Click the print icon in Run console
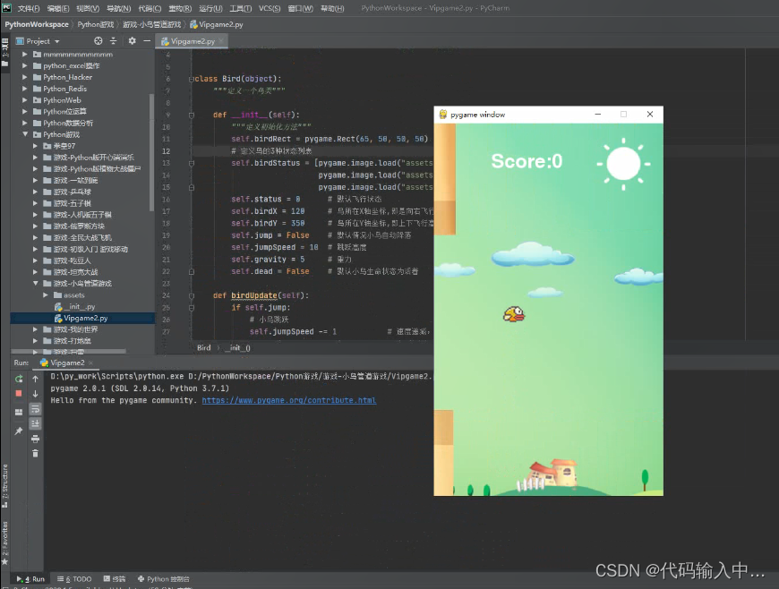 pyautogui.click(x=35, y=439)
